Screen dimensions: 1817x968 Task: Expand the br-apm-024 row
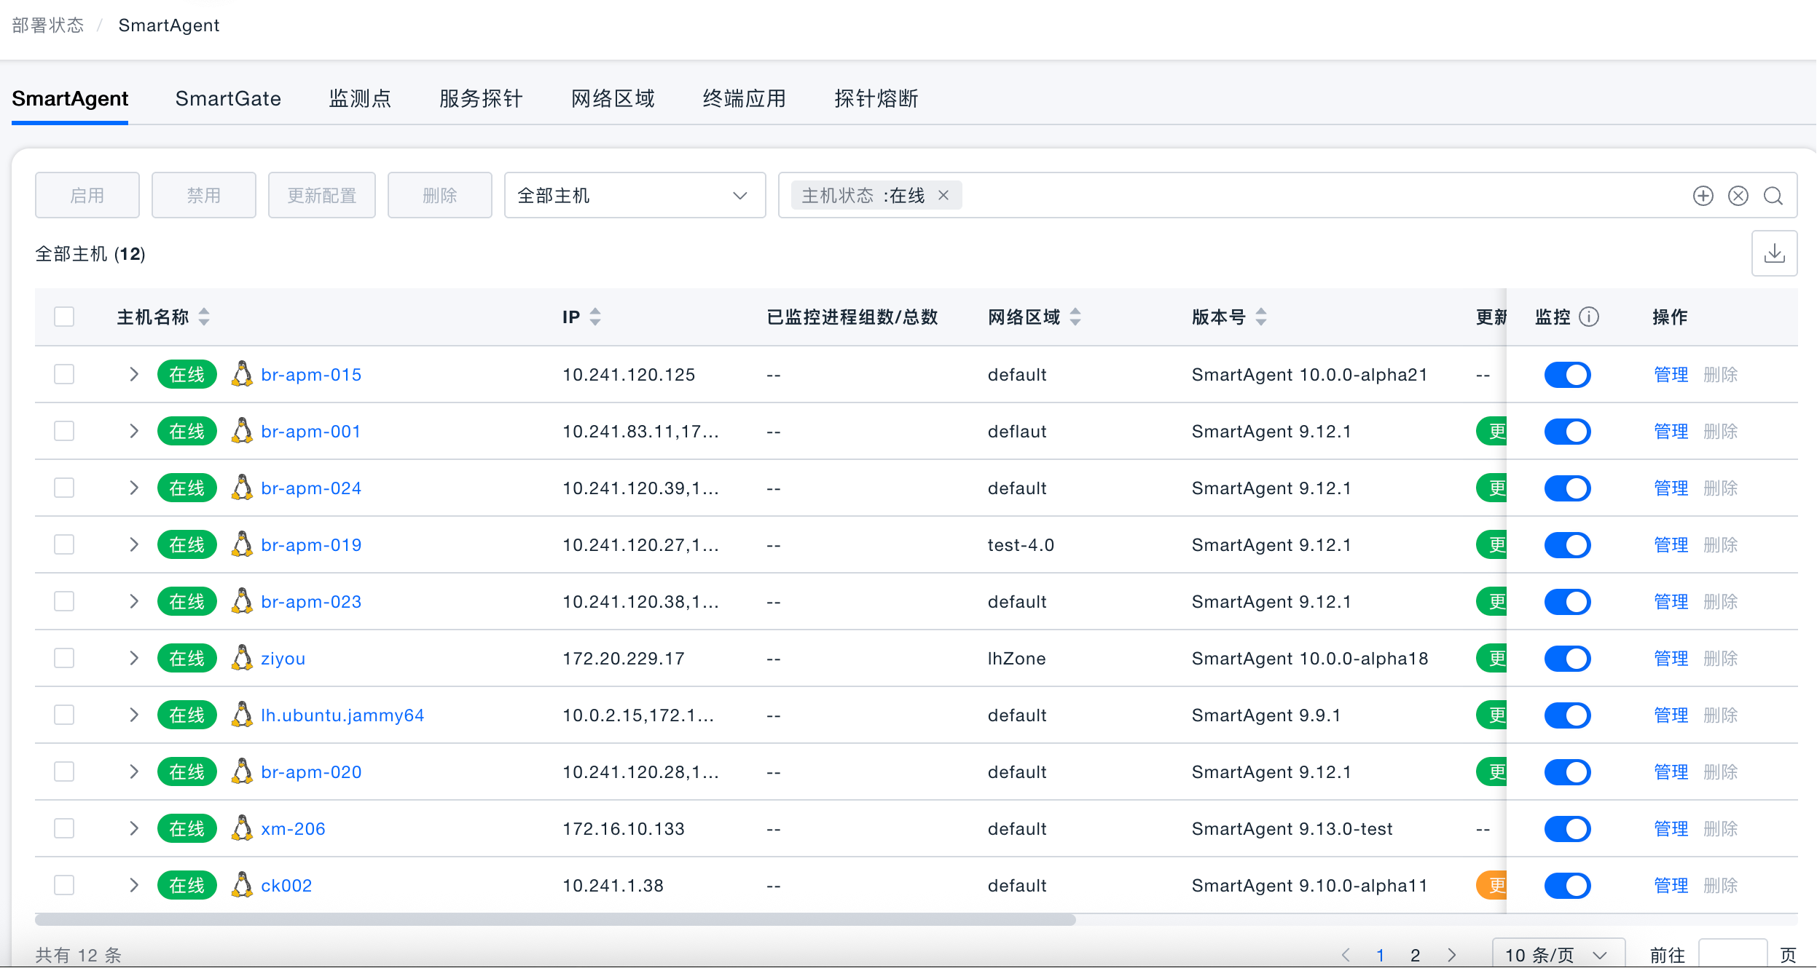134,488
